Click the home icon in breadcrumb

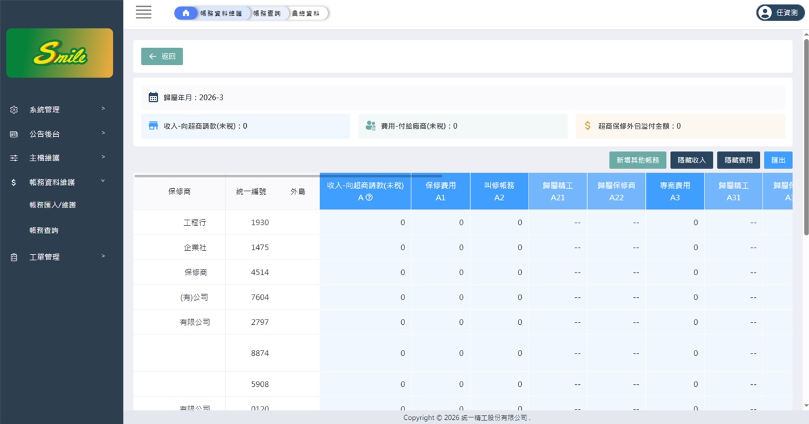(x=186, y=13)
